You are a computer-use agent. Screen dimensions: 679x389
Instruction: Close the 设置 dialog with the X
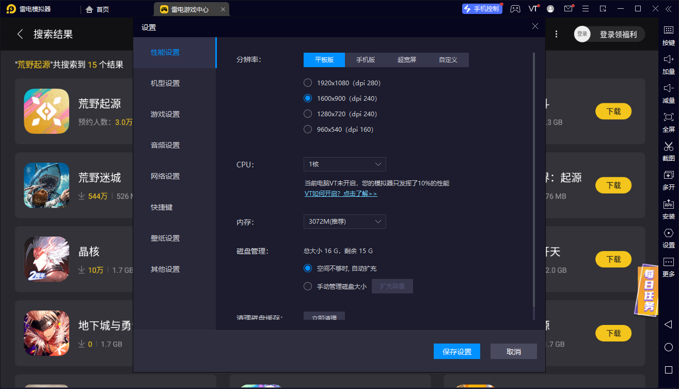point(535,26)
